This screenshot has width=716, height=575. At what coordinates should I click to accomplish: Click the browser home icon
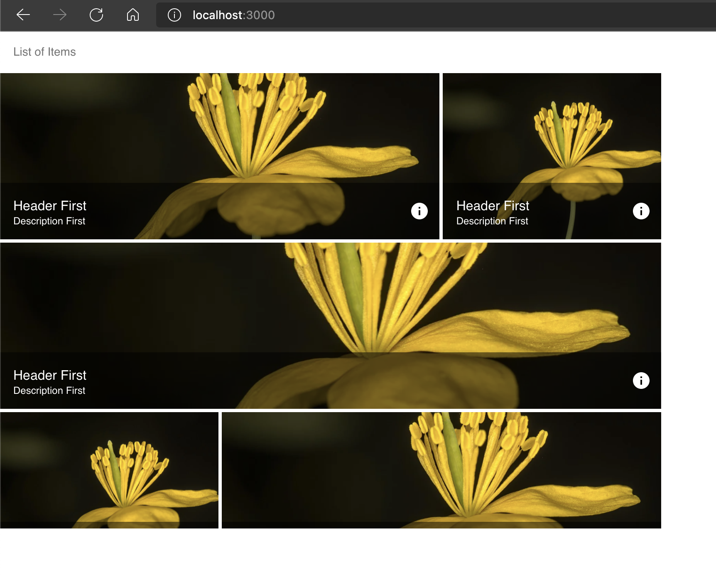(x=133, y=15)
